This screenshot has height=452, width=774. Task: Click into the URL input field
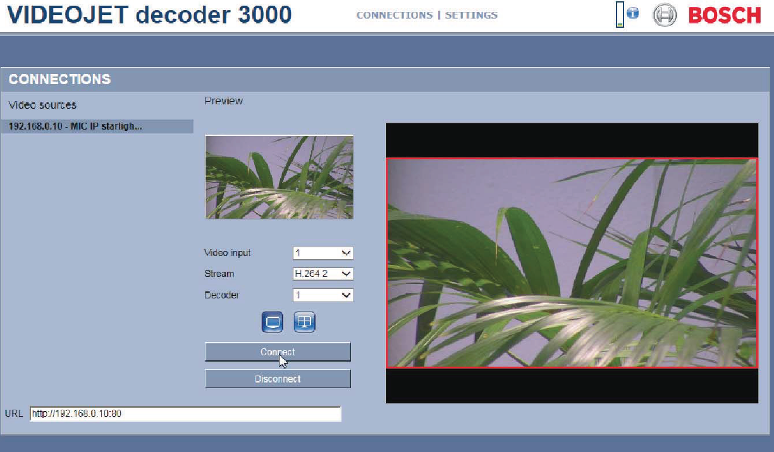click(x=185, y=414)
